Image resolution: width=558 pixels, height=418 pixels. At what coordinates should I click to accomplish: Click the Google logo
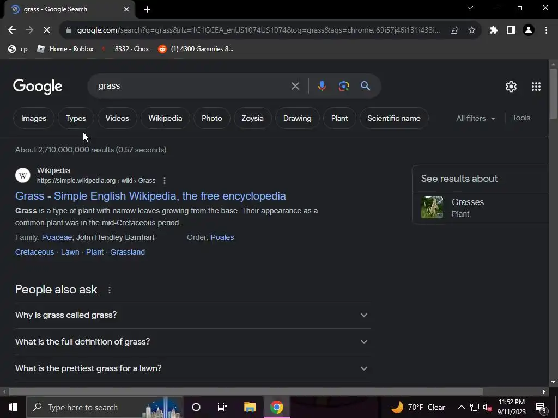38,87
